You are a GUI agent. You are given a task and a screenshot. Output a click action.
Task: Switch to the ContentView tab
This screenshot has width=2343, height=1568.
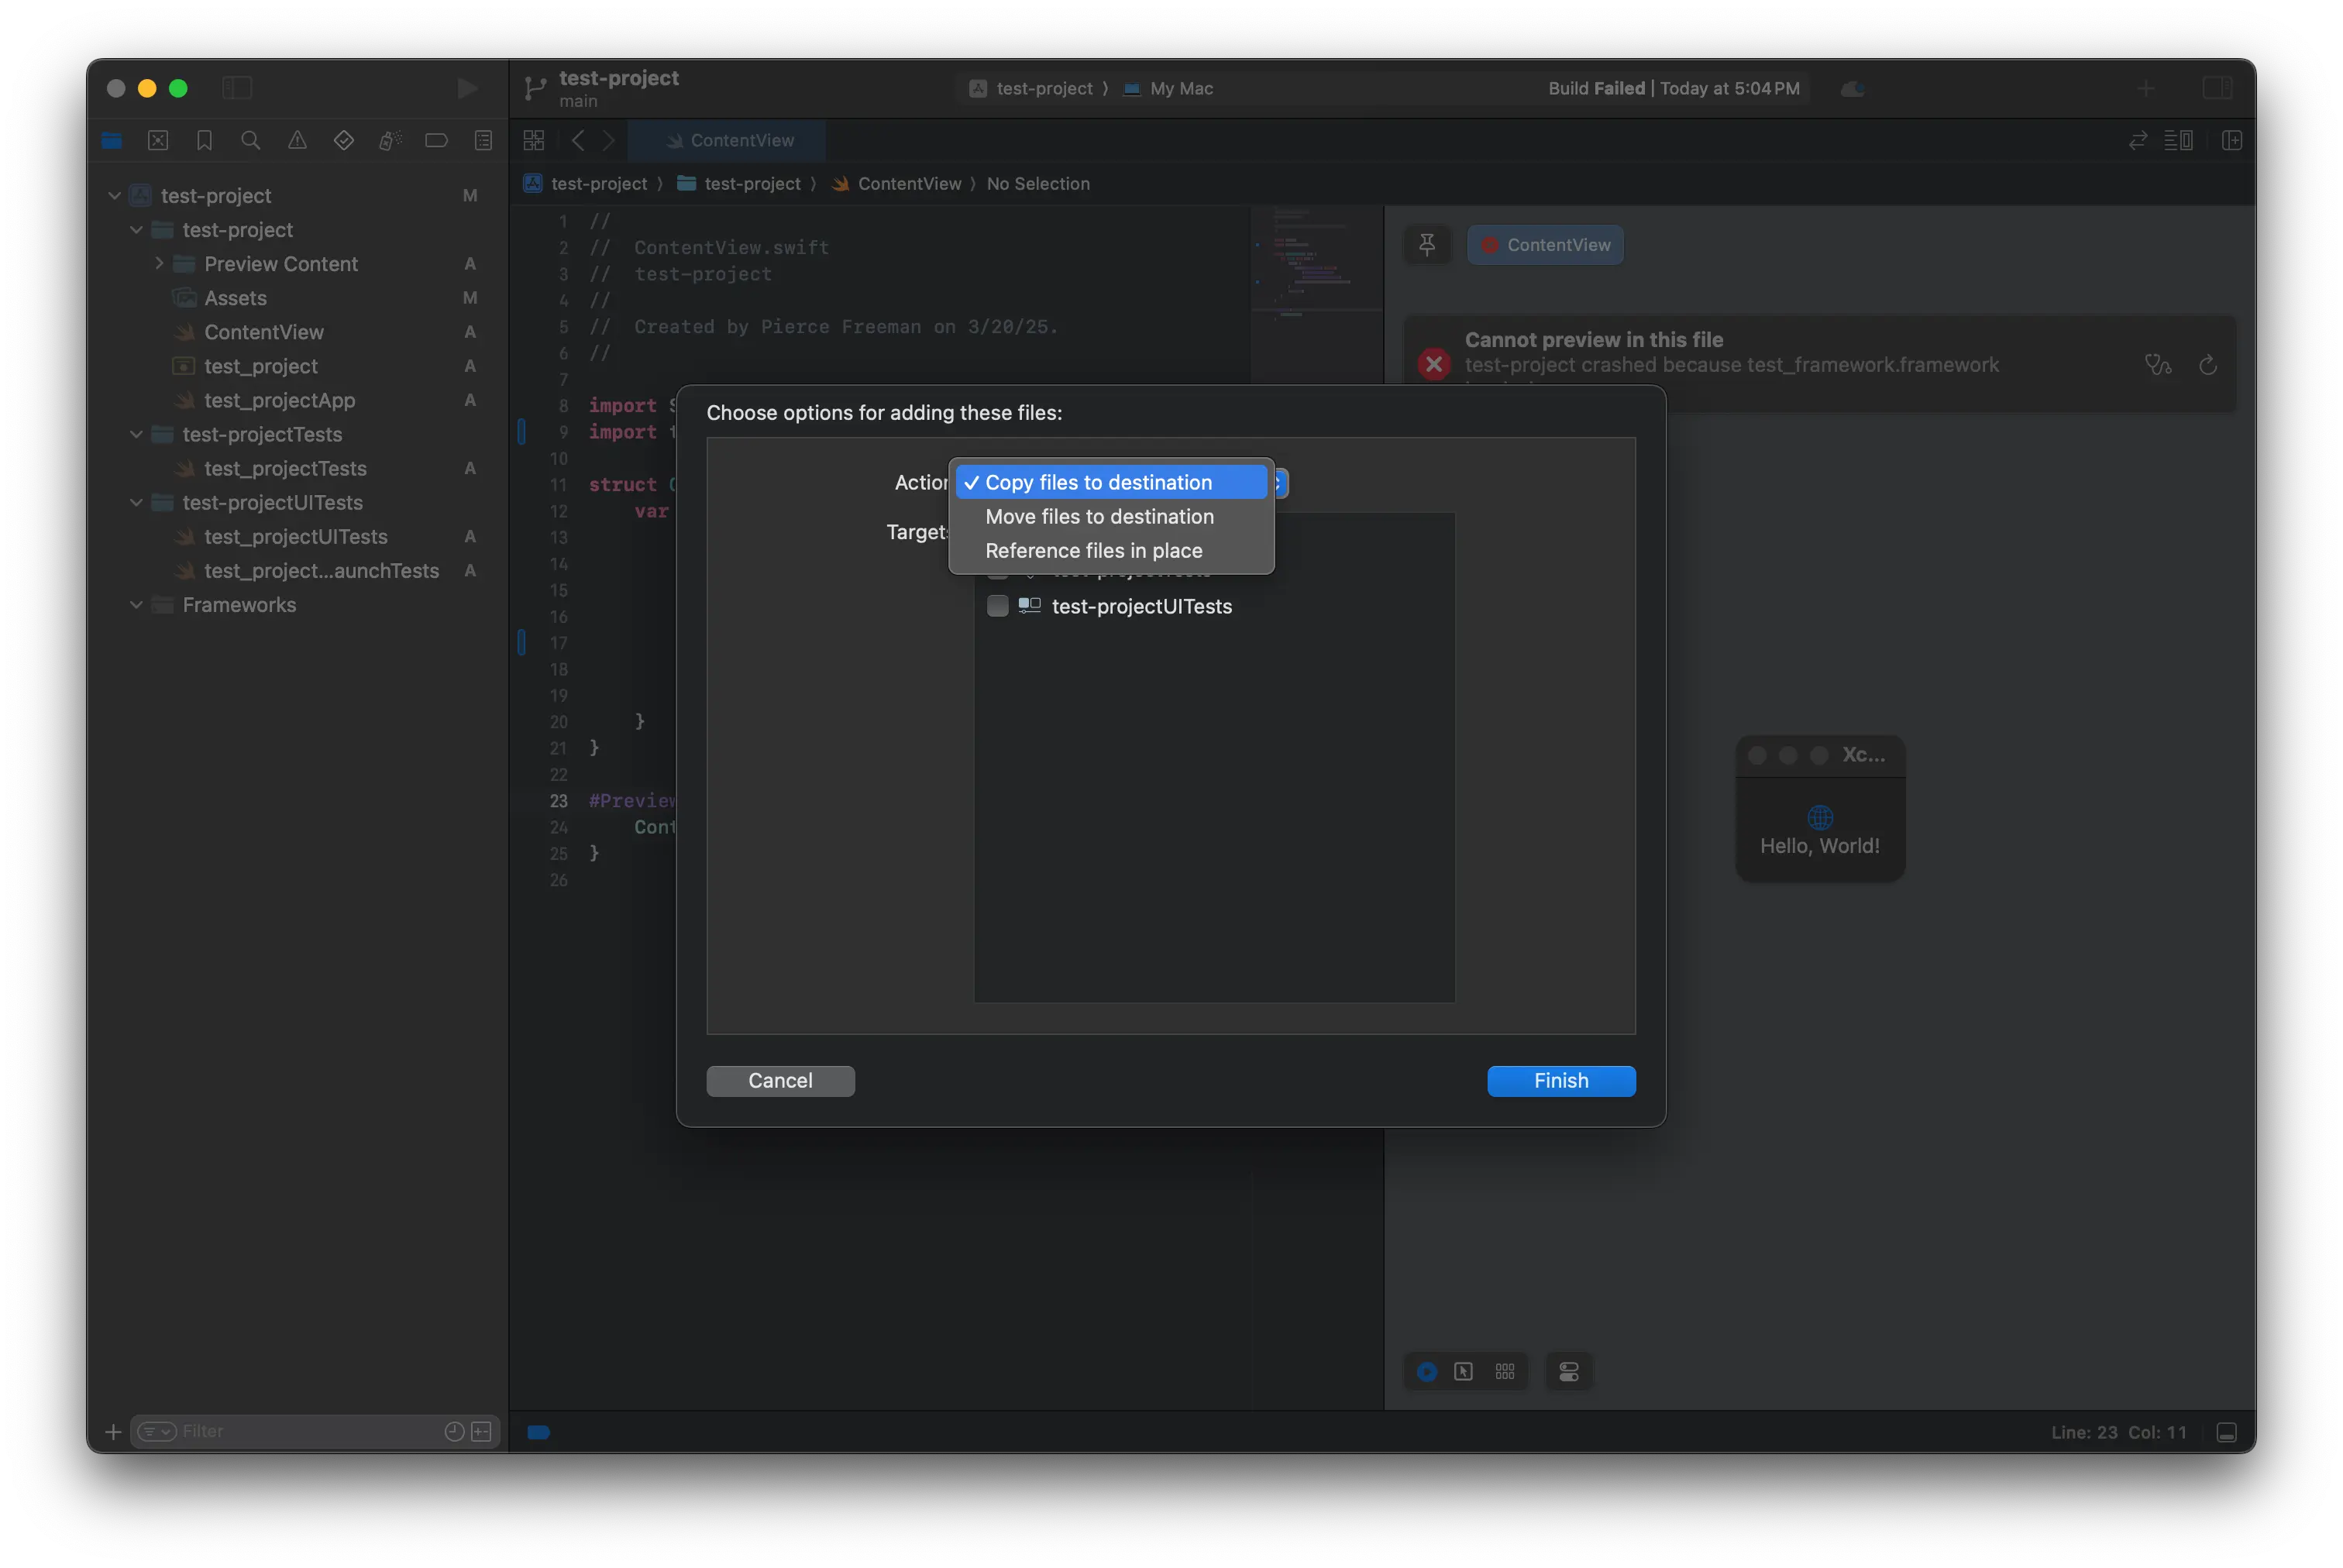coord(728,140)
